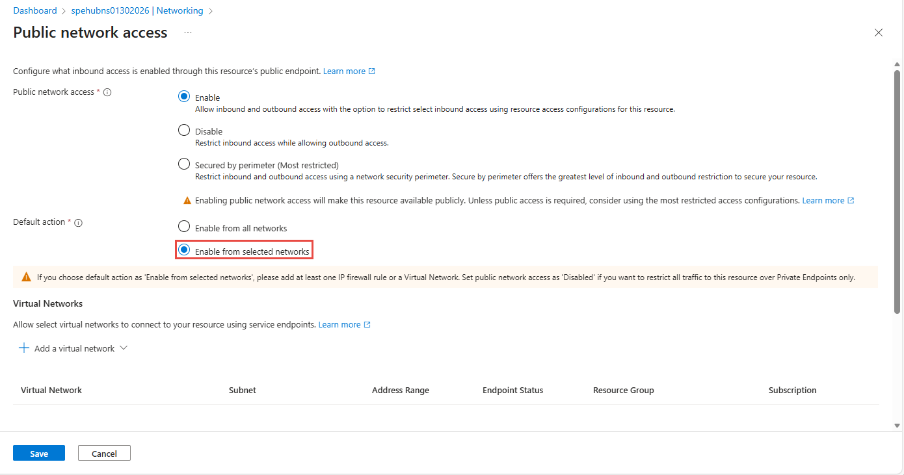The height and width of the screenshot is (475, 904).
Task: Open Dashboard from the breadcrumb
Action: pos(35,10)
